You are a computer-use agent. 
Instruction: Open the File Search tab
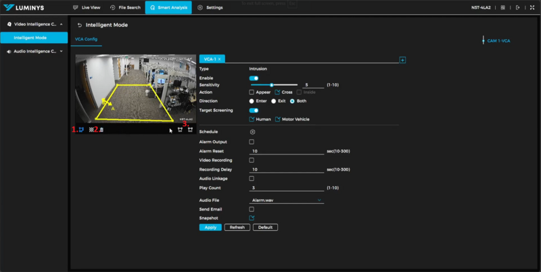(x=125, y=7)
